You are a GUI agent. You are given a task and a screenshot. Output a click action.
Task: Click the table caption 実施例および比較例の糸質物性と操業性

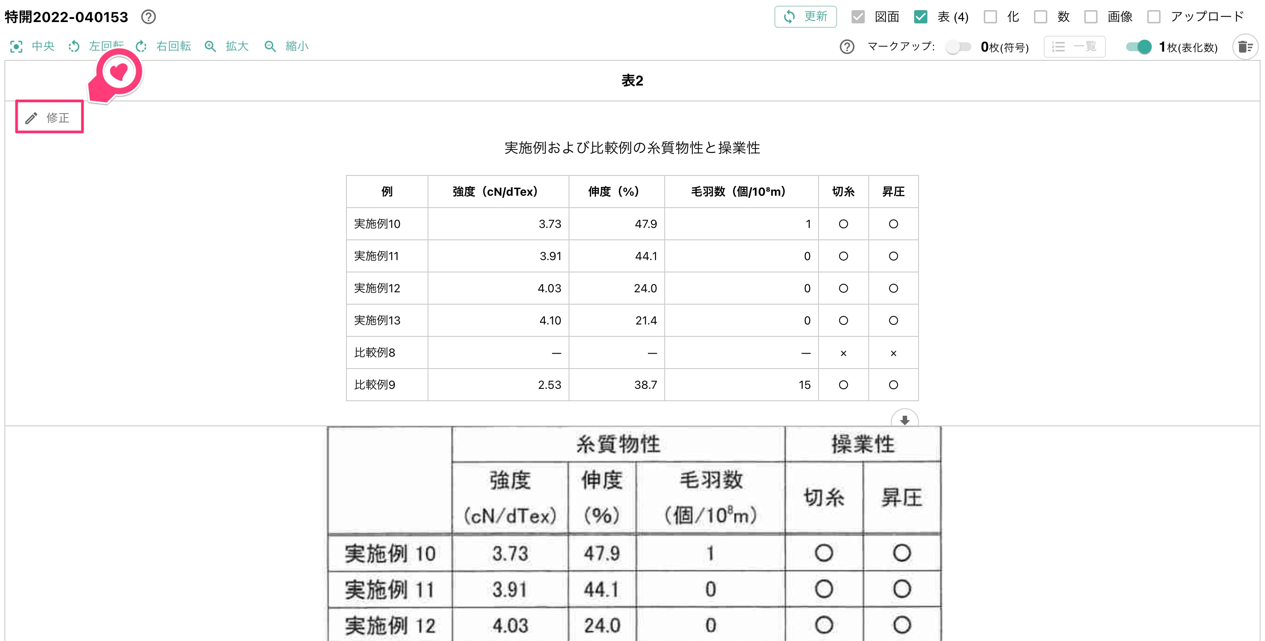632,148
